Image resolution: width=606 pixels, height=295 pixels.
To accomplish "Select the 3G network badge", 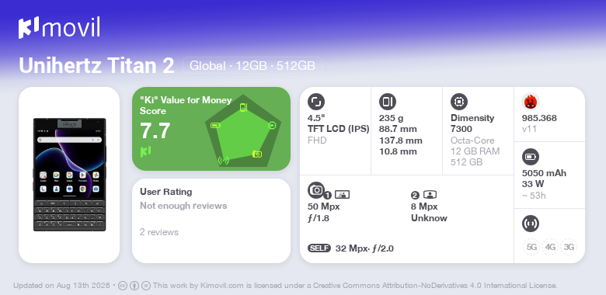I will 569,247.
